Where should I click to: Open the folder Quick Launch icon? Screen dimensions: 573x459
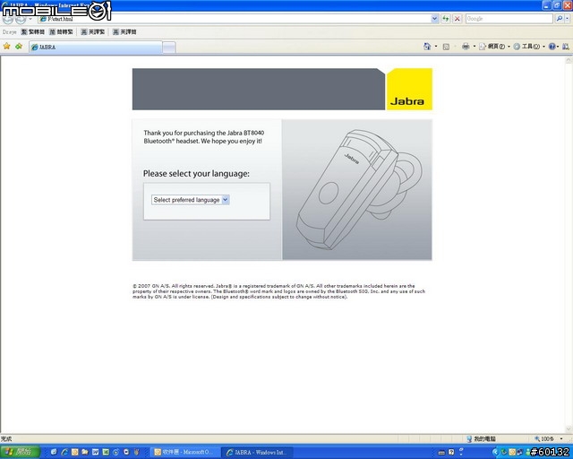pos(85,453)
